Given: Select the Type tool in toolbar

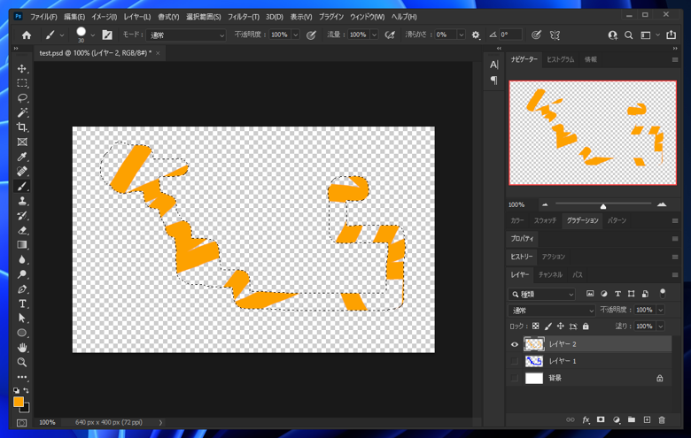Looking at the screenshot, I should [22, 304].
